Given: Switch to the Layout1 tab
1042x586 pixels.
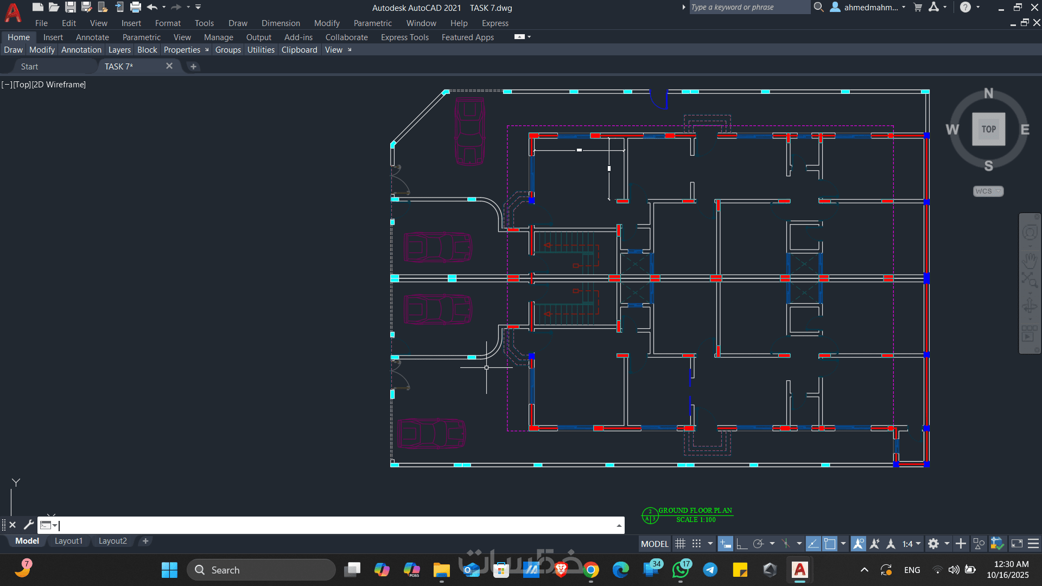Looking at the screenshot, I should [68, 541].
